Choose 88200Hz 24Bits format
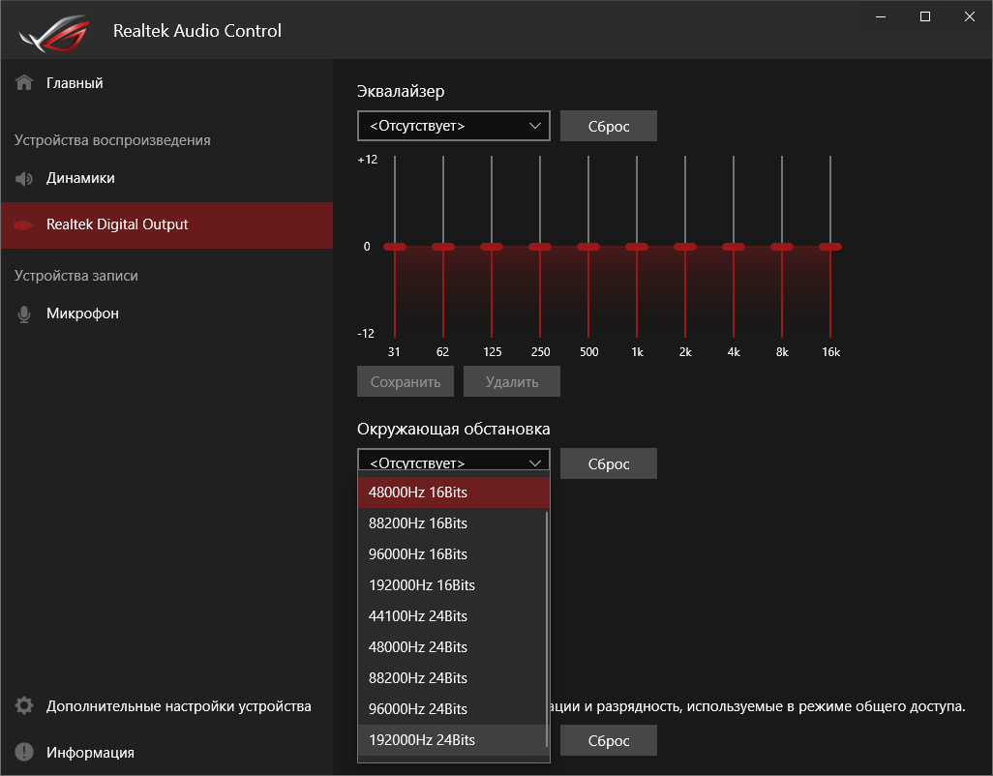Viewport: 993px width, 776px height. (452, 678)
